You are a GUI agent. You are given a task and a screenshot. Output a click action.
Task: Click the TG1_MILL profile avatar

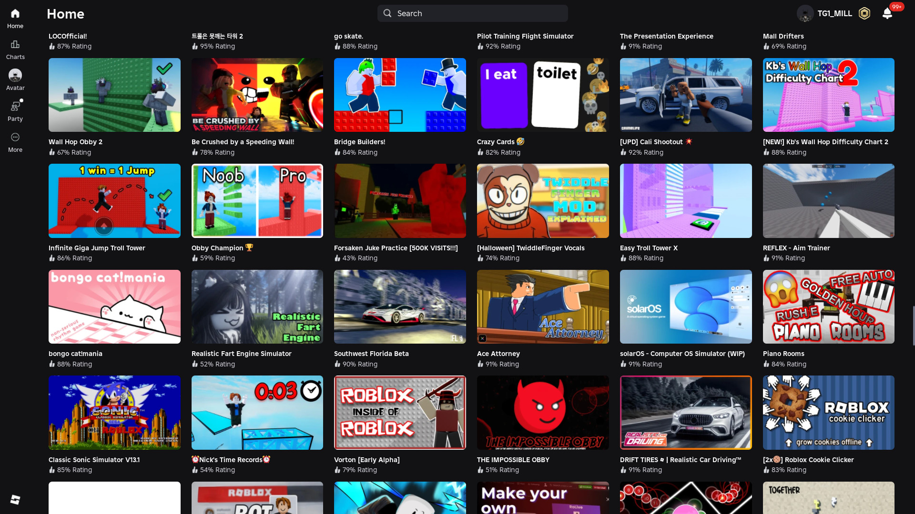pyautogui.click(x=805, y=13)
